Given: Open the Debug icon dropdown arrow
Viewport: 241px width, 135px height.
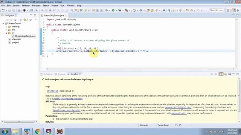Looking at the screenshot, I should [110, 10].
